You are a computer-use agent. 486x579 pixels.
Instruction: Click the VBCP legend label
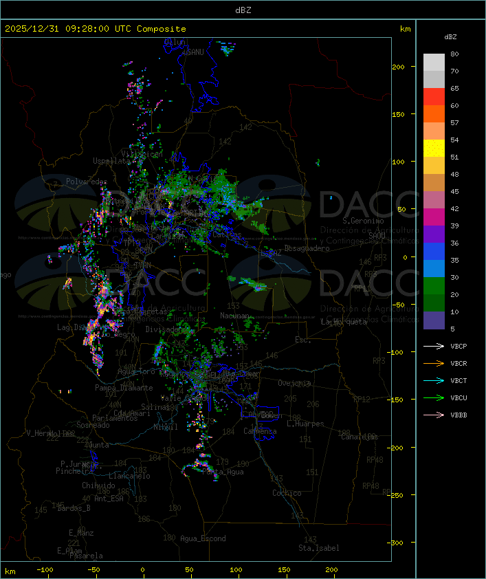pyautogui.click(x=459, y=346)
